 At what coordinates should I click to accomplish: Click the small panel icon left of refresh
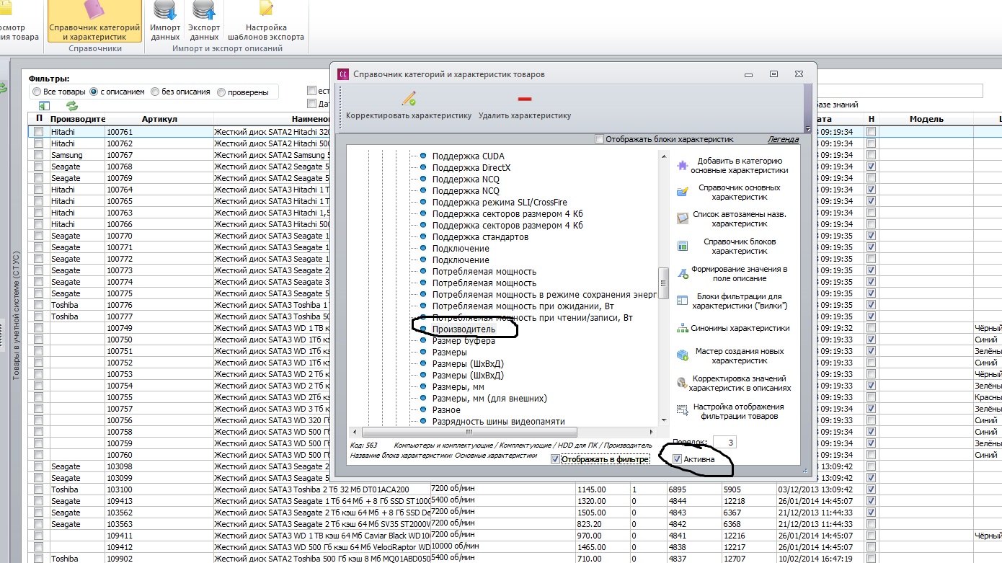[x=44, y=106]
